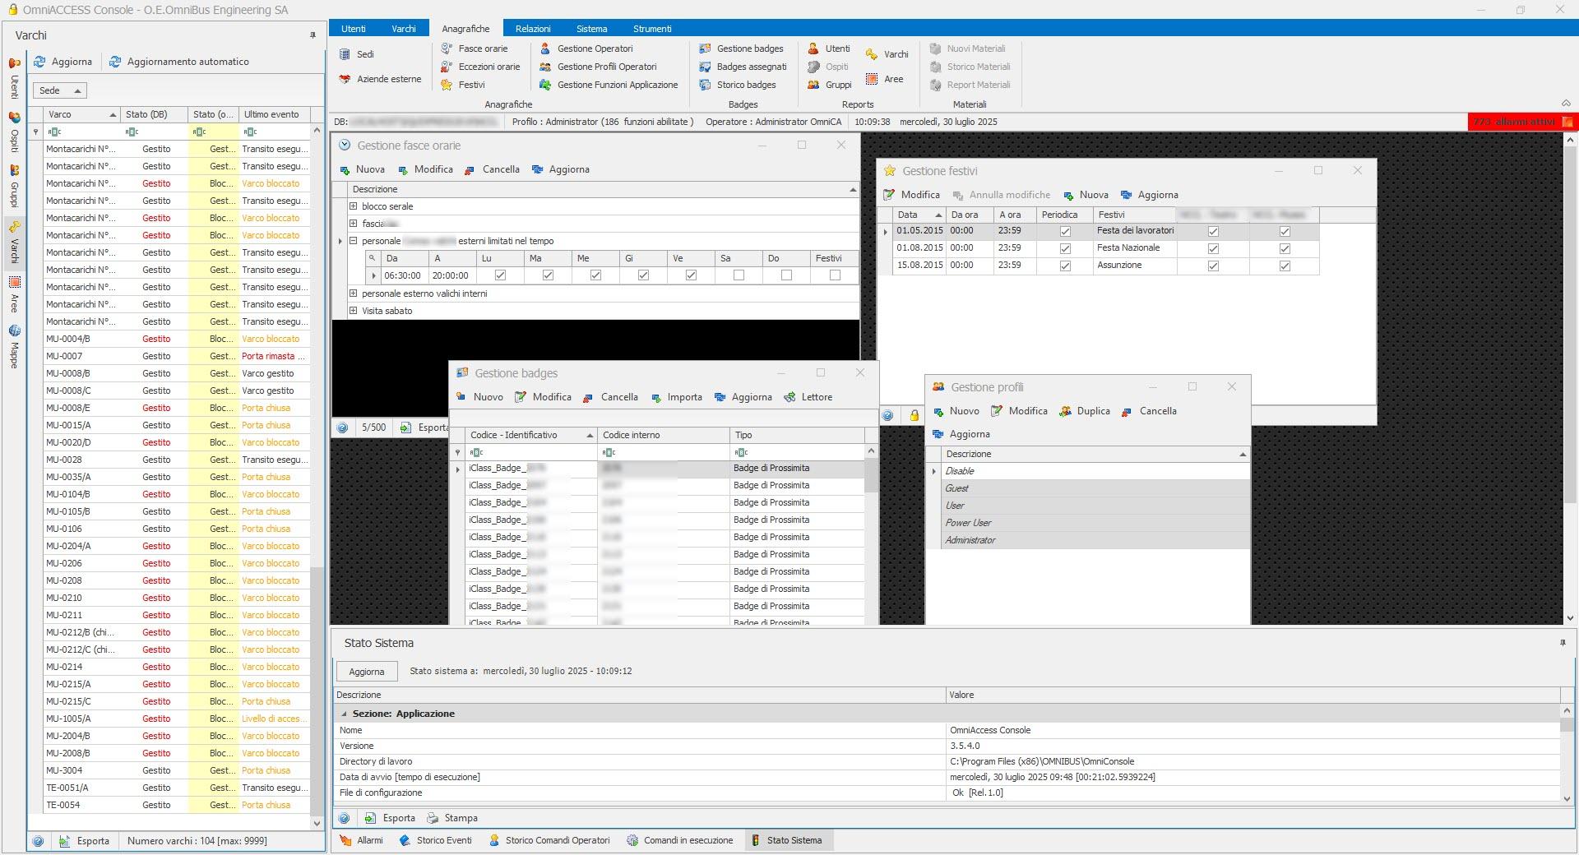Open Badges assegnati
Image resolution: width=1579 pixels, height=855 pixels.
(743, 67)
